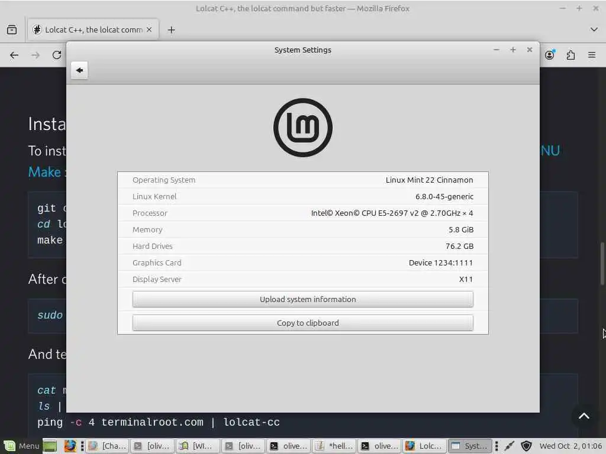Viewport: 606px width, 454px height.
Task: Click Firefox page vertical scrollbar thumb
Action: tap(602, 264)
